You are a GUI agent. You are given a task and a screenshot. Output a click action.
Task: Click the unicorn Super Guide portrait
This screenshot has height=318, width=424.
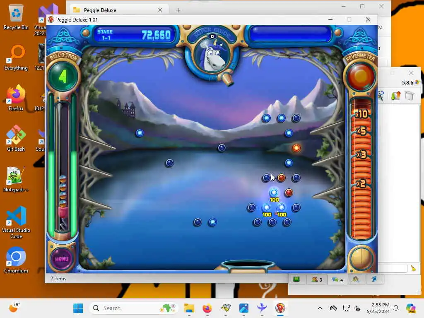(212, 55)
